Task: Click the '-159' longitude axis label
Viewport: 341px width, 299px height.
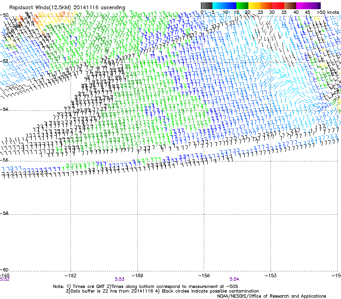Action: click(137, 276)
